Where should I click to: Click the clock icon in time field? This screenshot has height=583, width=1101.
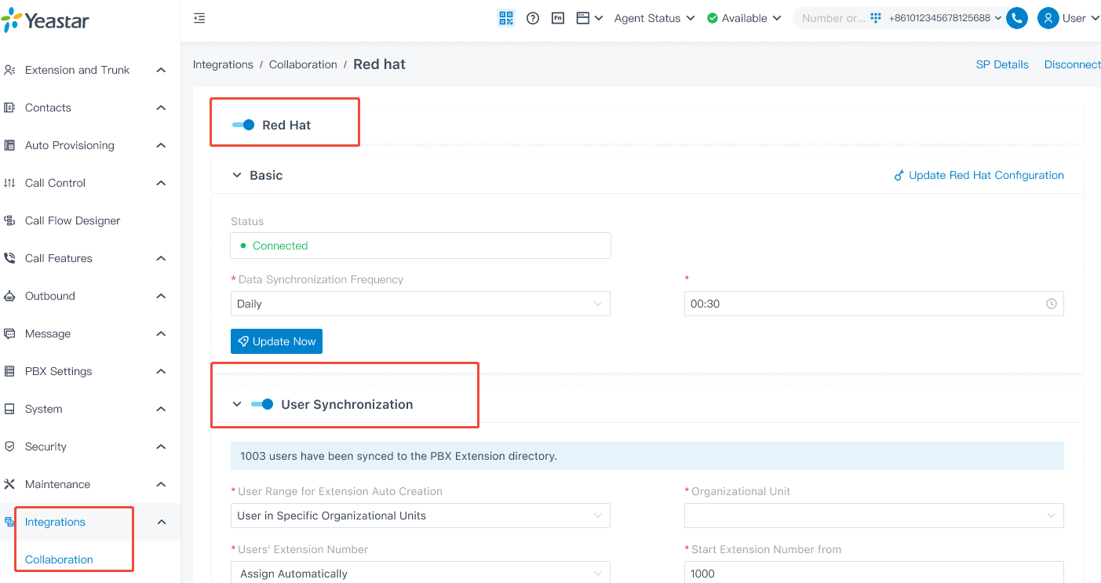(x=1051, y=304)
